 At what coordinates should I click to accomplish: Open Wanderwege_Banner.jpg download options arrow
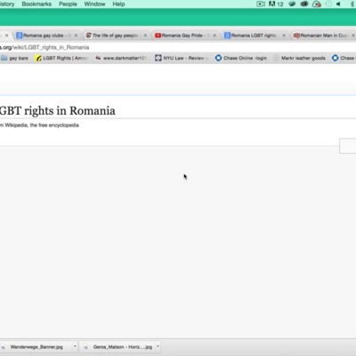pyautogui.click(x=75, y=346)
